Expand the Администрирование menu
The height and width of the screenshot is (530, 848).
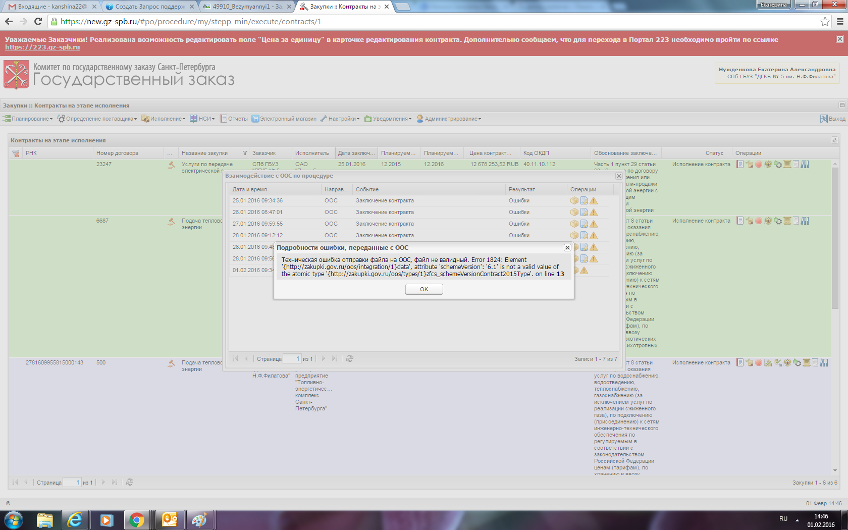449,119
